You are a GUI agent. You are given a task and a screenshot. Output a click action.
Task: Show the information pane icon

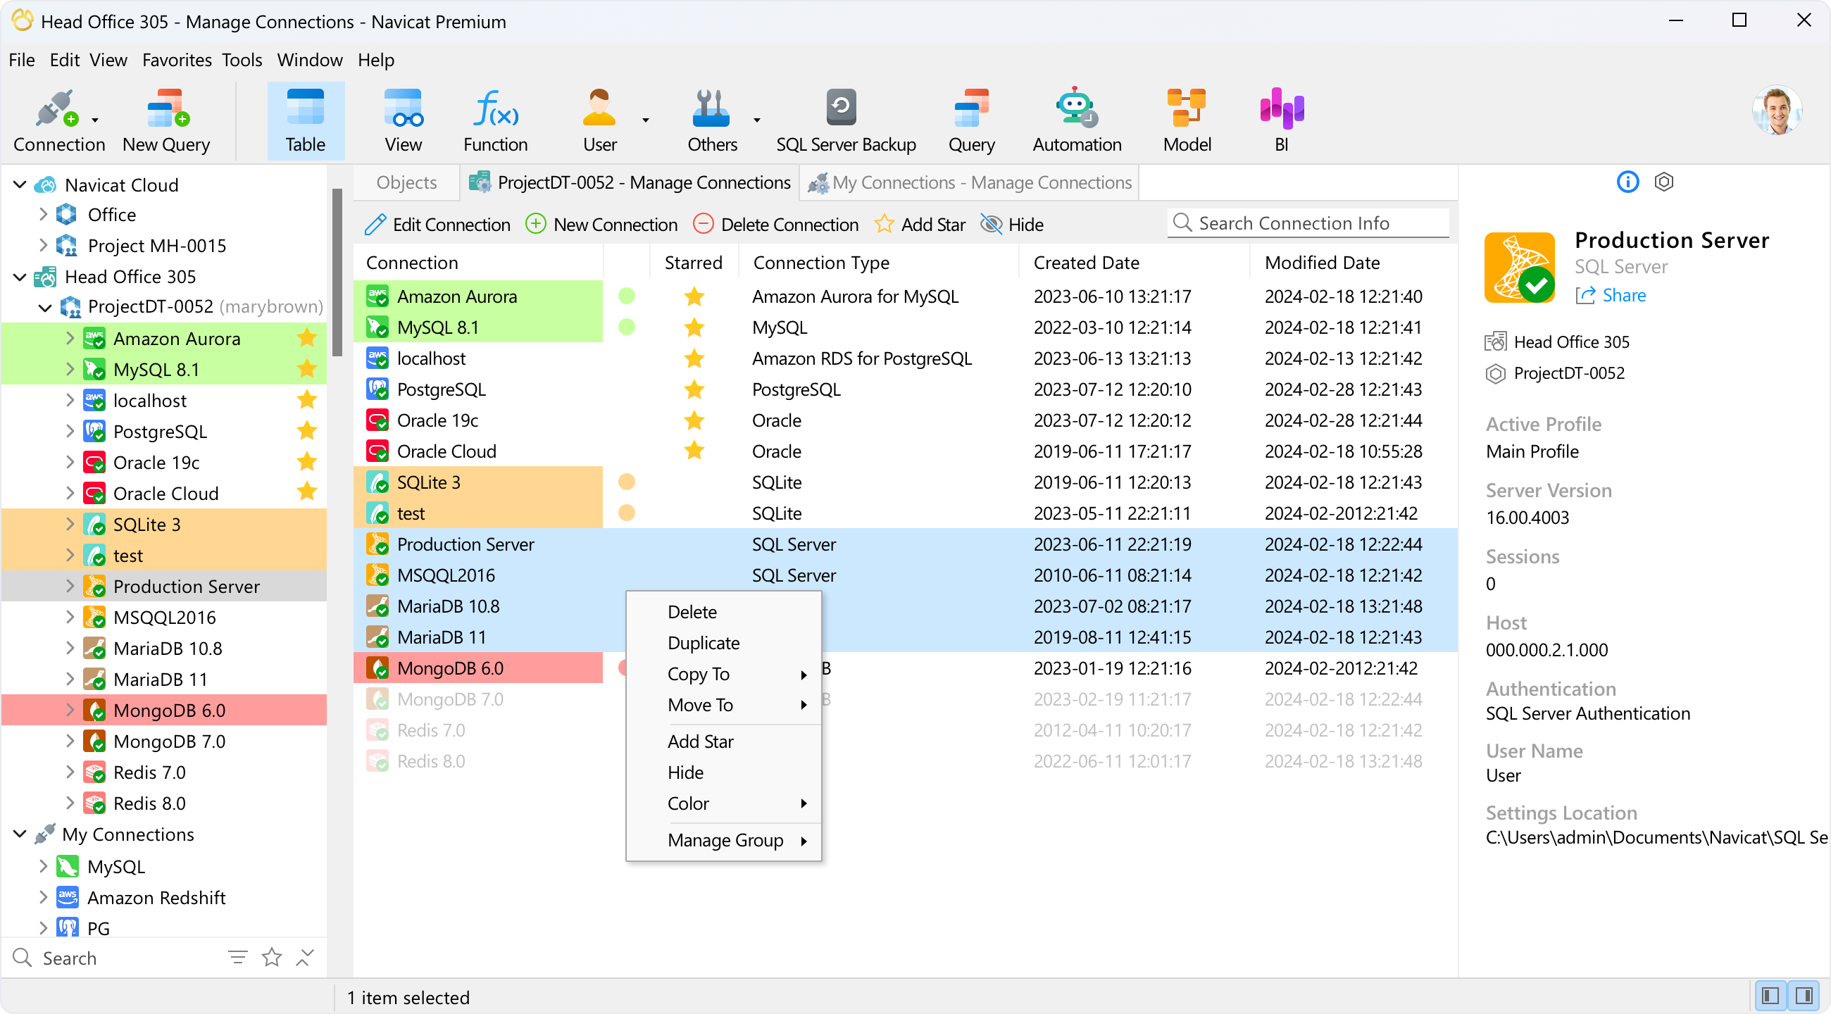[x=1626, y=182]
